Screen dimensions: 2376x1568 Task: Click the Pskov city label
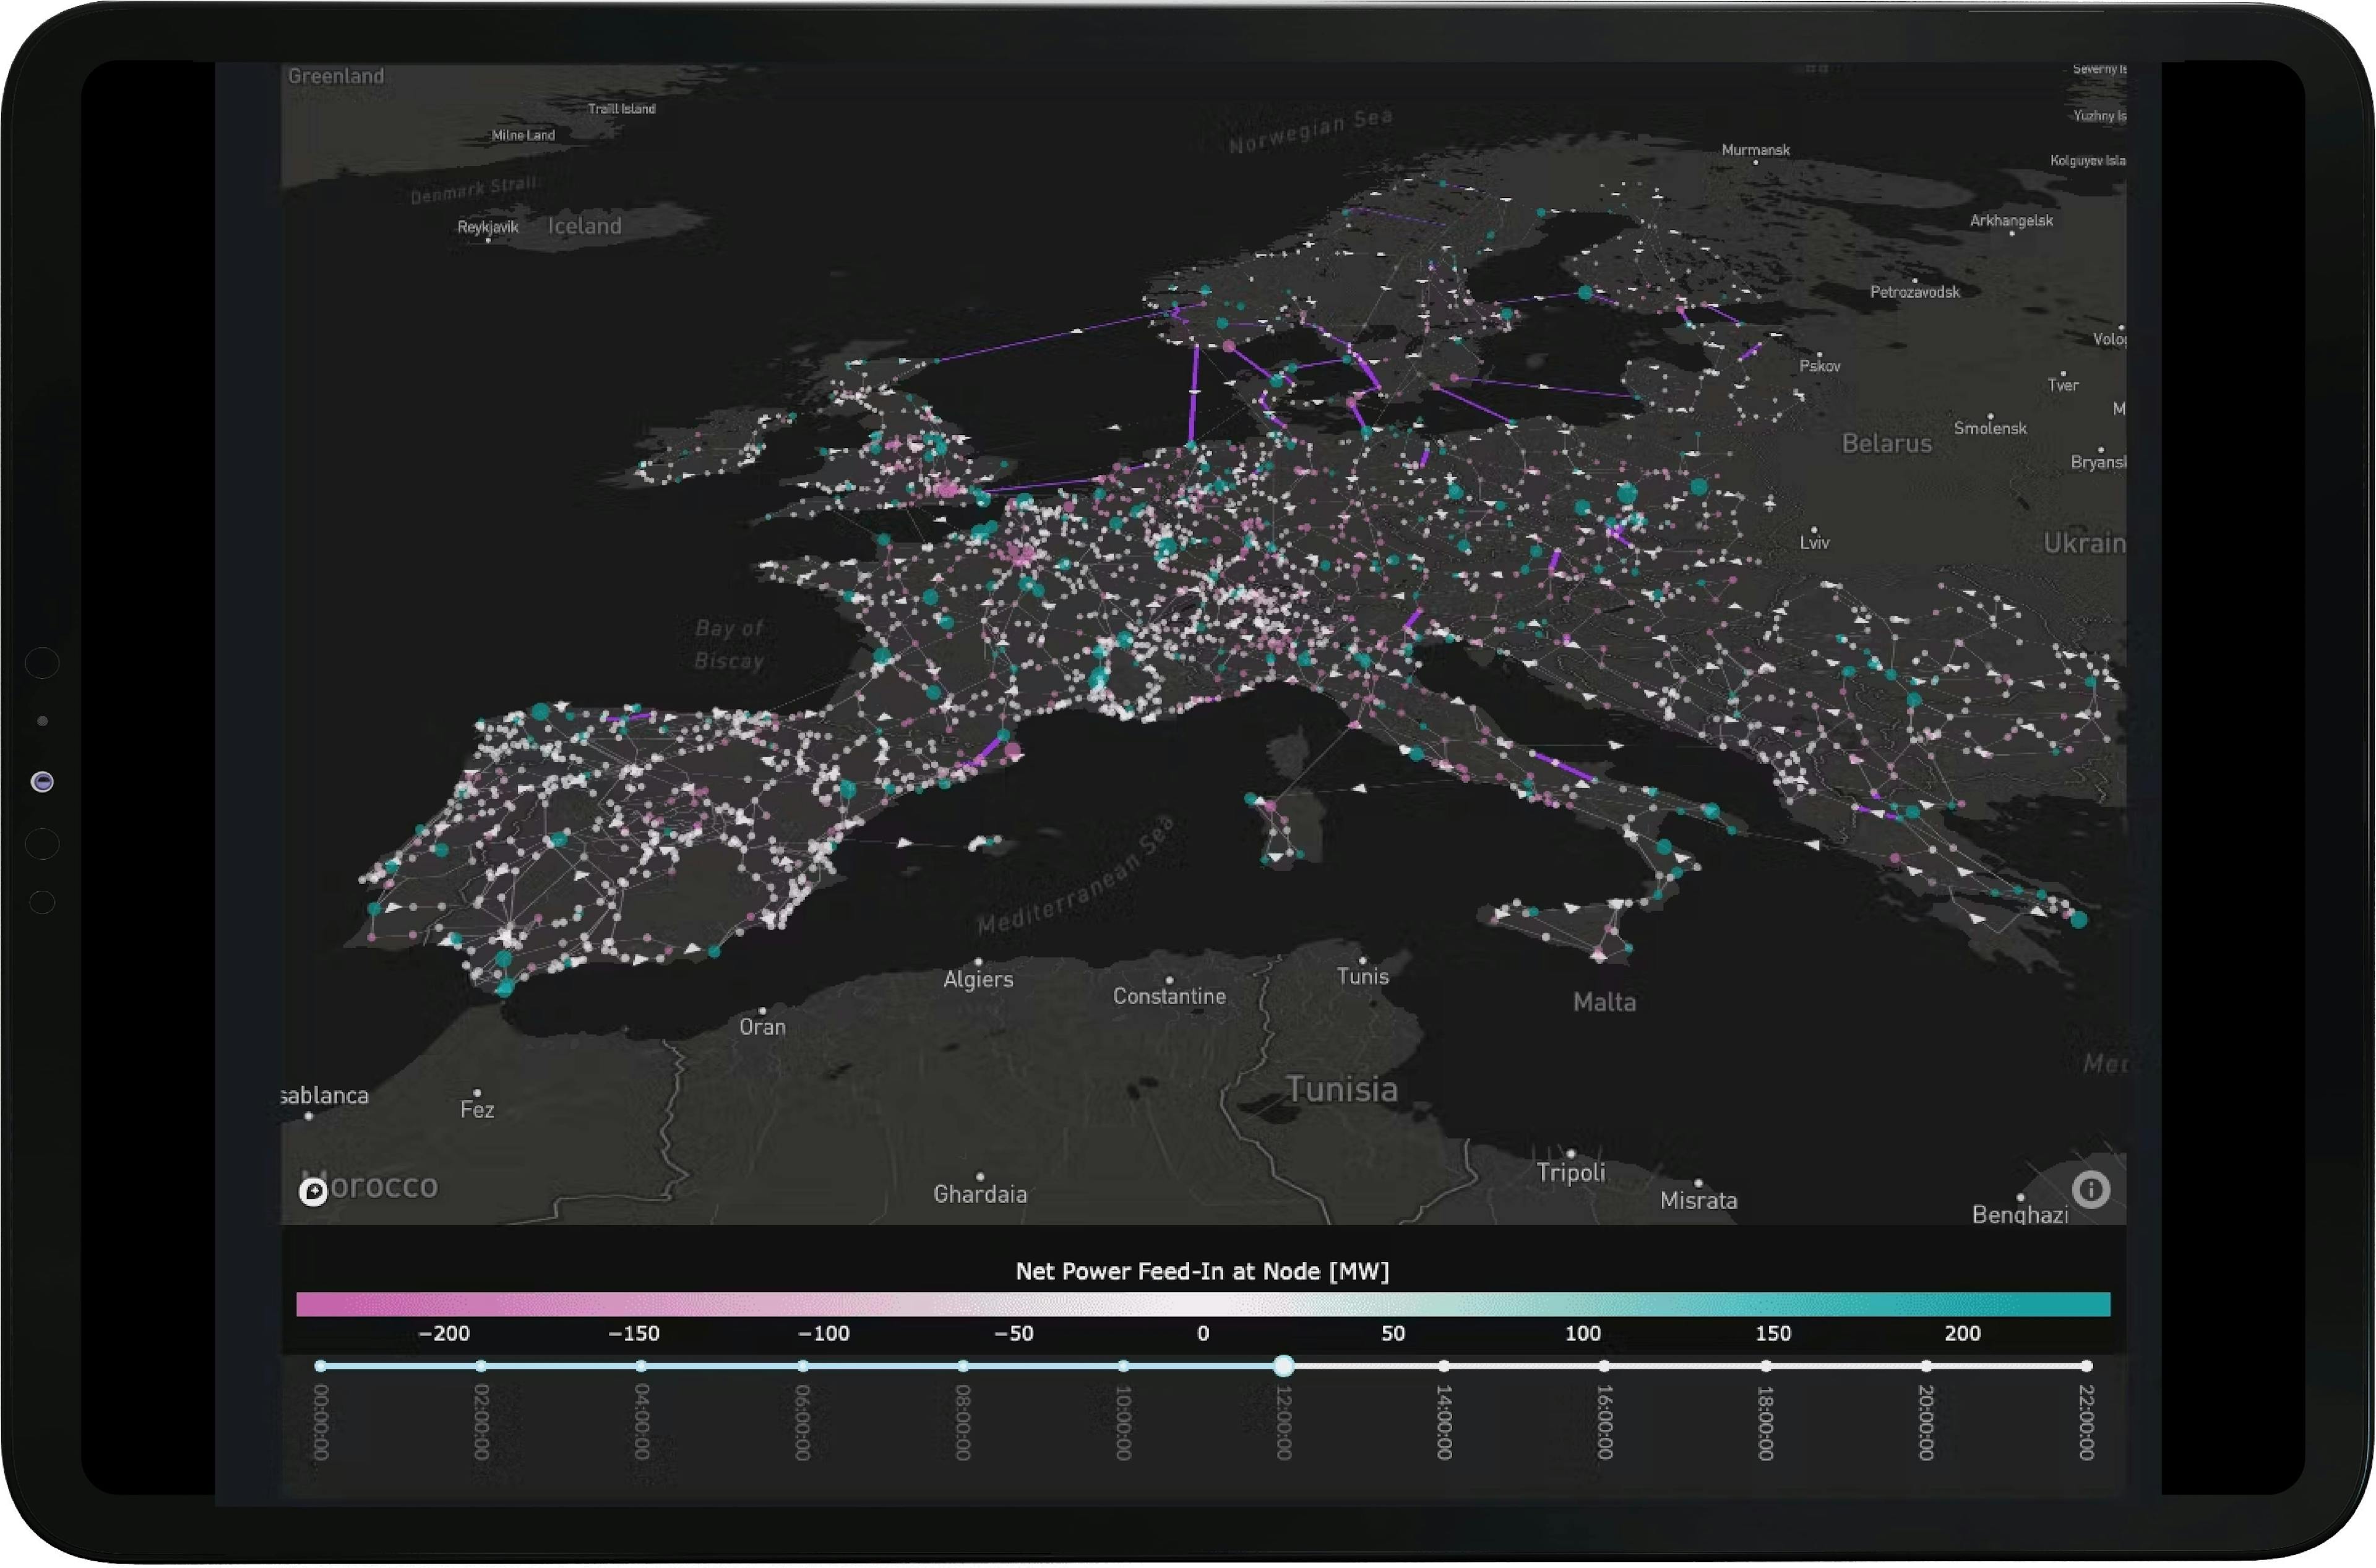point(1820,367)
